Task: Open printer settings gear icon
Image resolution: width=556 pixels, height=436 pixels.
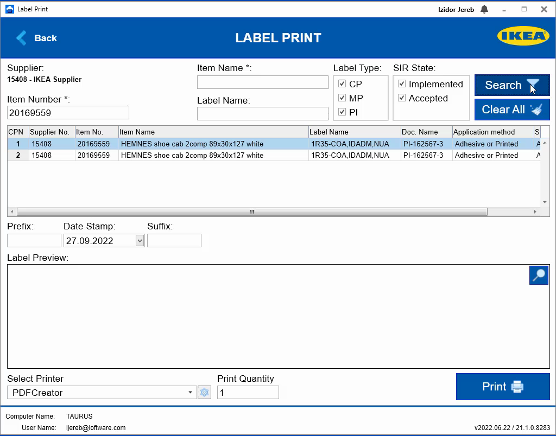Action: pyautogui.click(x=204, y=393)
